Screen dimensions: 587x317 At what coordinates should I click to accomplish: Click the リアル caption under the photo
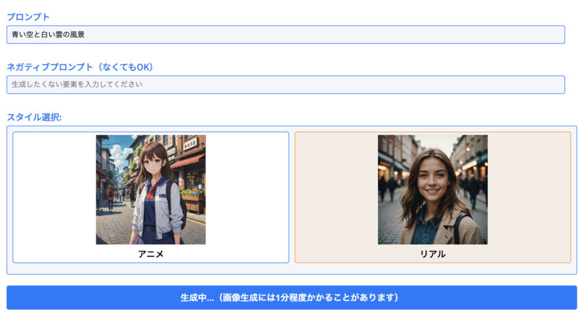(x=433, y=254)
